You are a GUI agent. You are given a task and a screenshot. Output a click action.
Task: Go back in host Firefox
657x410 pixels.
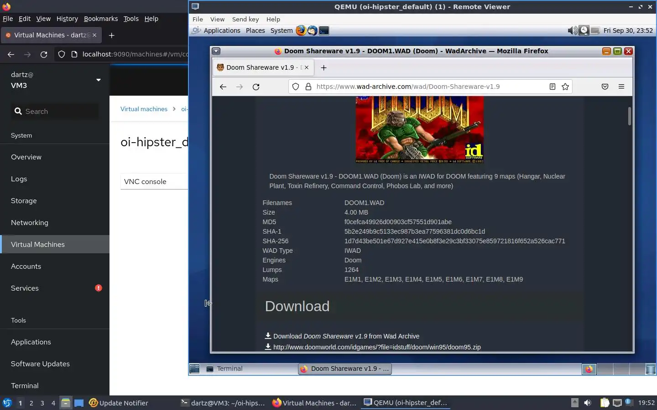click(11, 54)
